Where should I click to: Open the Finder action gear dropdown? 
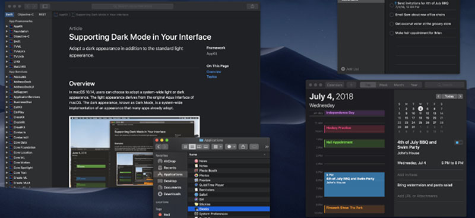[x=231, y=147]
